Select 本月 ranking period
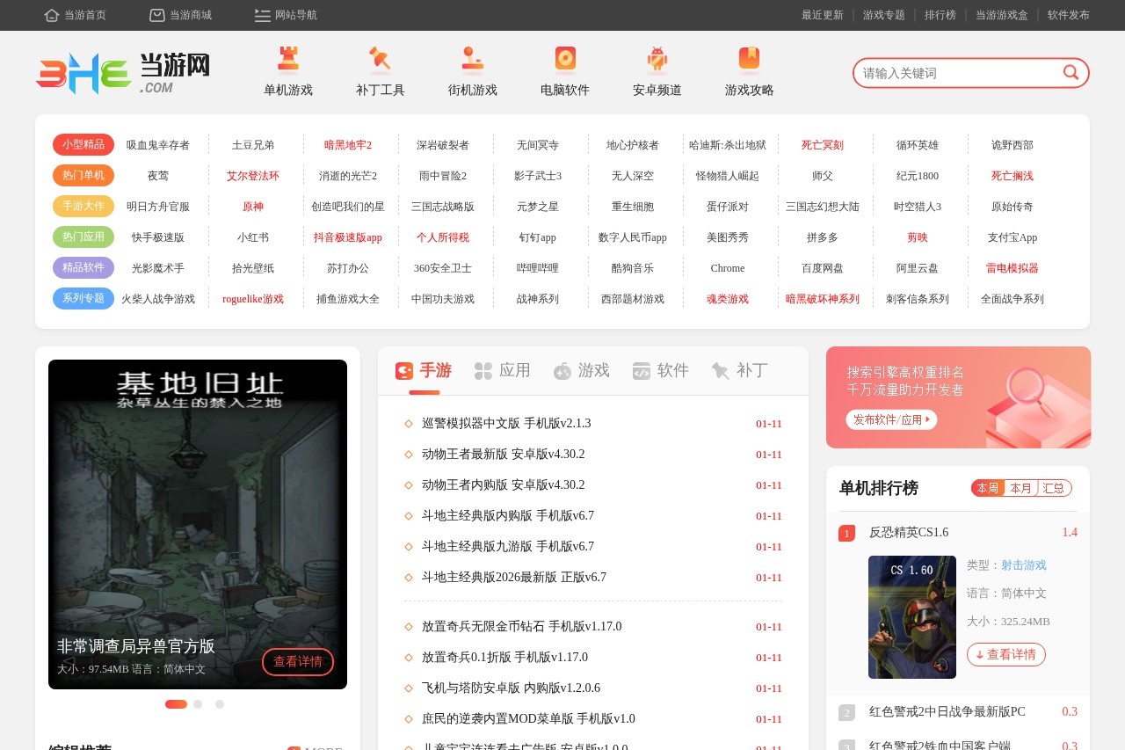 1021,488
